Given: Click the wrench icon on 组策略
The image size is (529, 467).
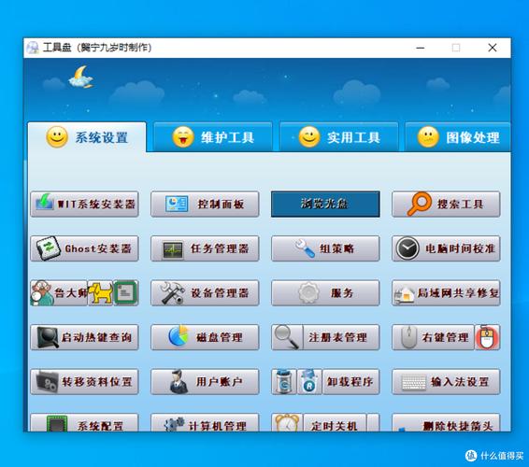Looking at the screenshot, I should click(x=305, y=248).
